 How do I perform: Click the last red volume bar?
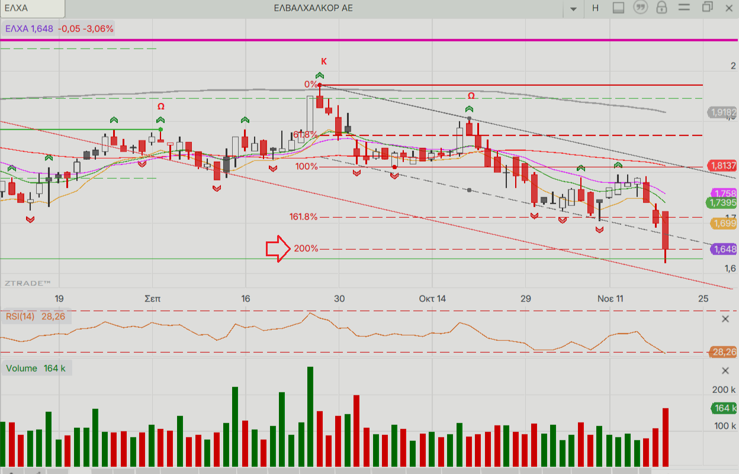(666, 437)
